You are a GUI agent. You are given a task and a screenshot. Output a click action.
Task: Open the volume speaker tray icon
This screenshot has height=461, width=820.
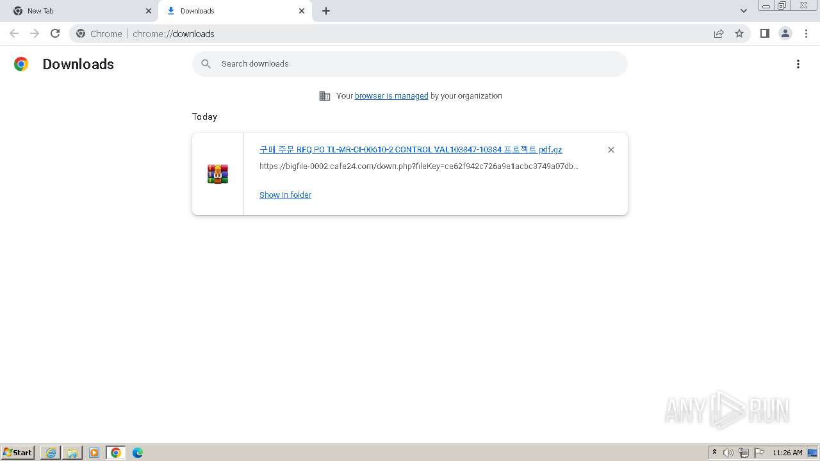pyautogui.click(x=728, y=453)
